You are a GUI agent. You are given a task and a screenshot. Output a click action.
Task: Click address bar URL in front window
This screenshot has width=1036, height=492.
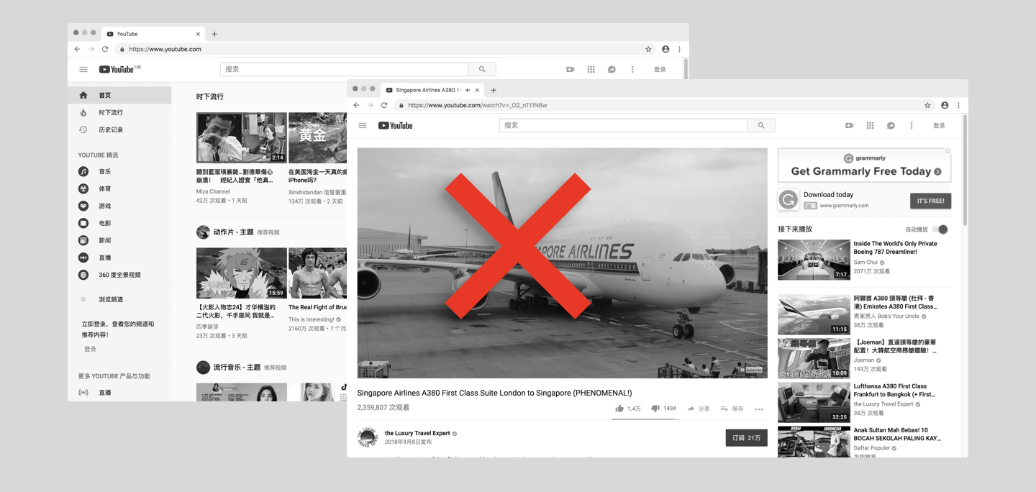click(x=477, y=105)
